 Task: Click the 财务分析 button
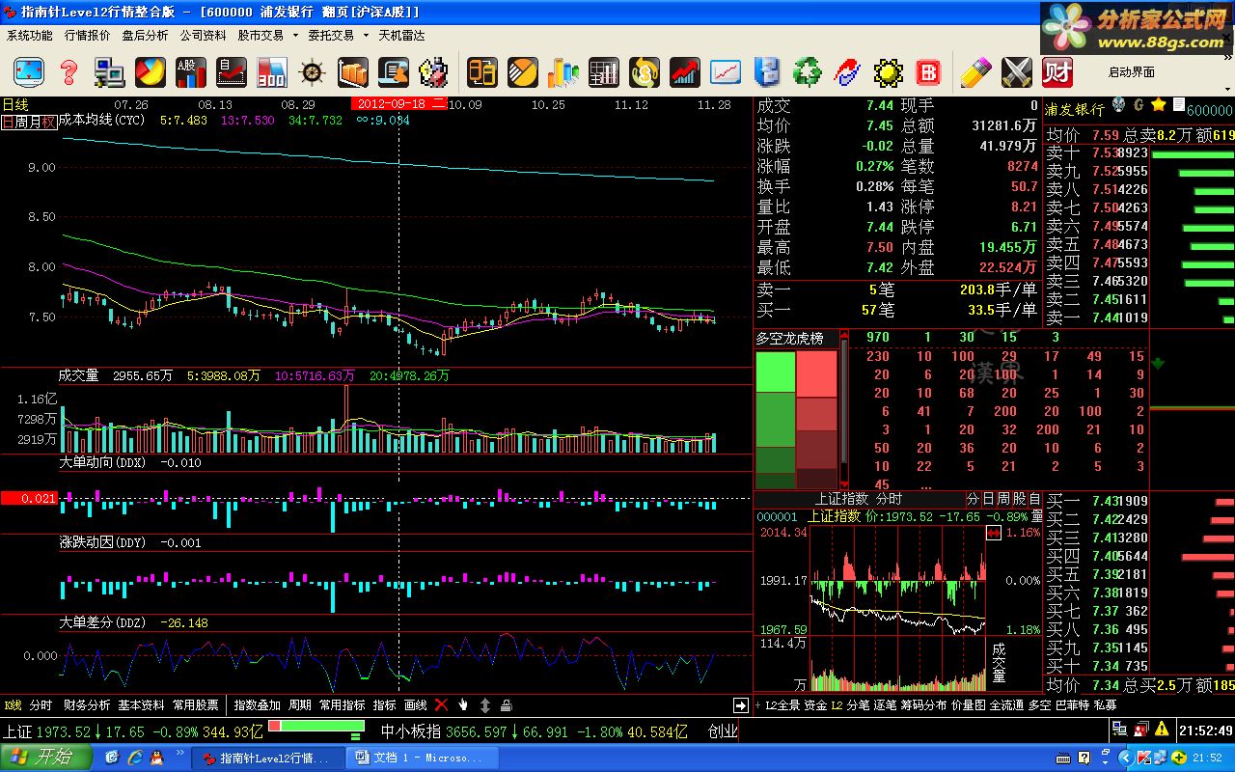pyautogui.click(x=87, y=705)
